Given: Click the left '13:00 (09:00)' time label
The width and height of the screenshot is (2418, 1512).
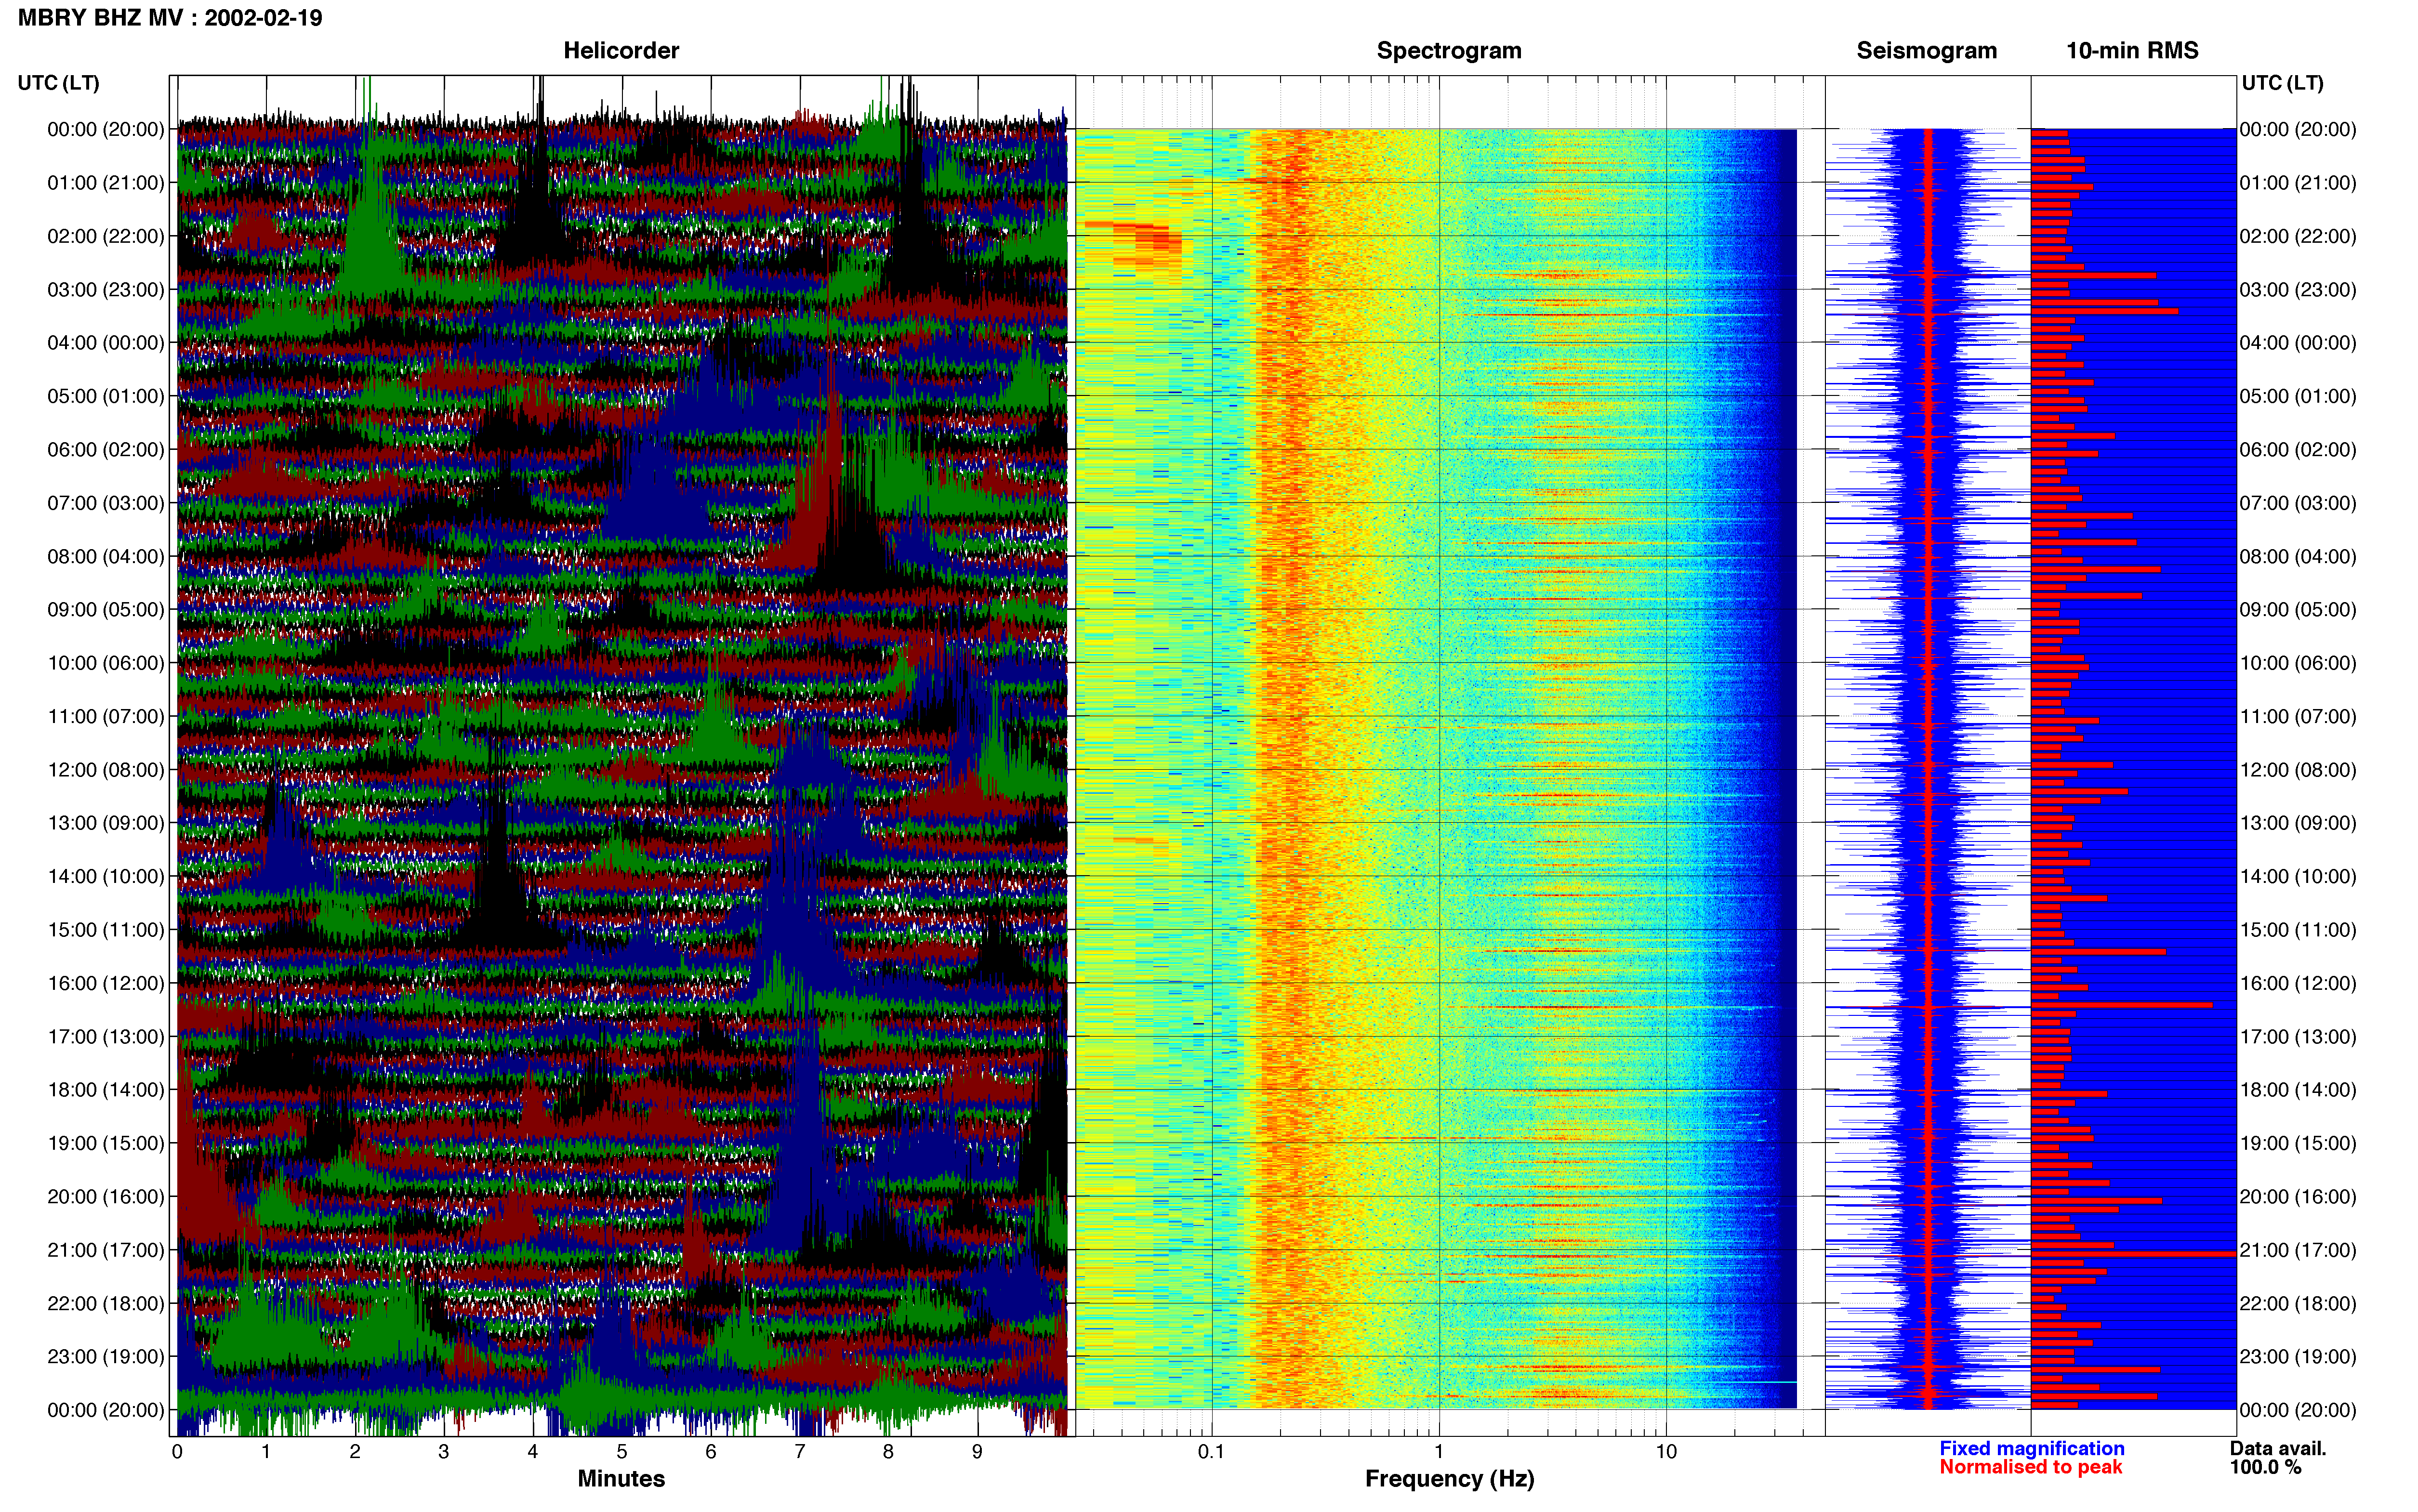Looking at the screenshot, I should click(x=106, y=823).
